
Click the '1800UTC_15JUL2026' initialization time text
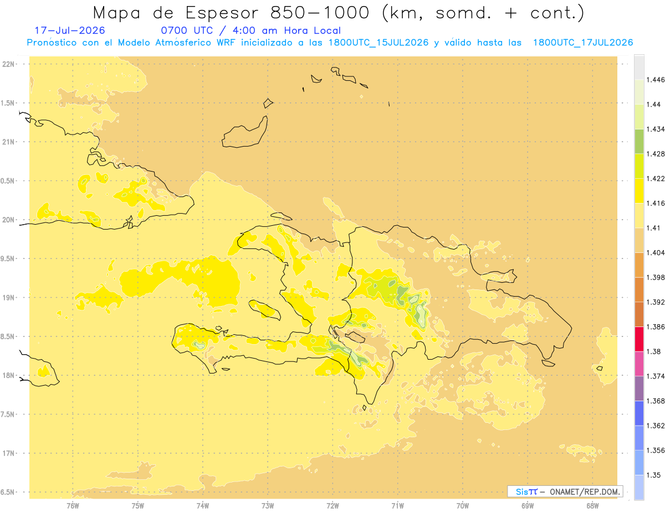tap(378, 43)
